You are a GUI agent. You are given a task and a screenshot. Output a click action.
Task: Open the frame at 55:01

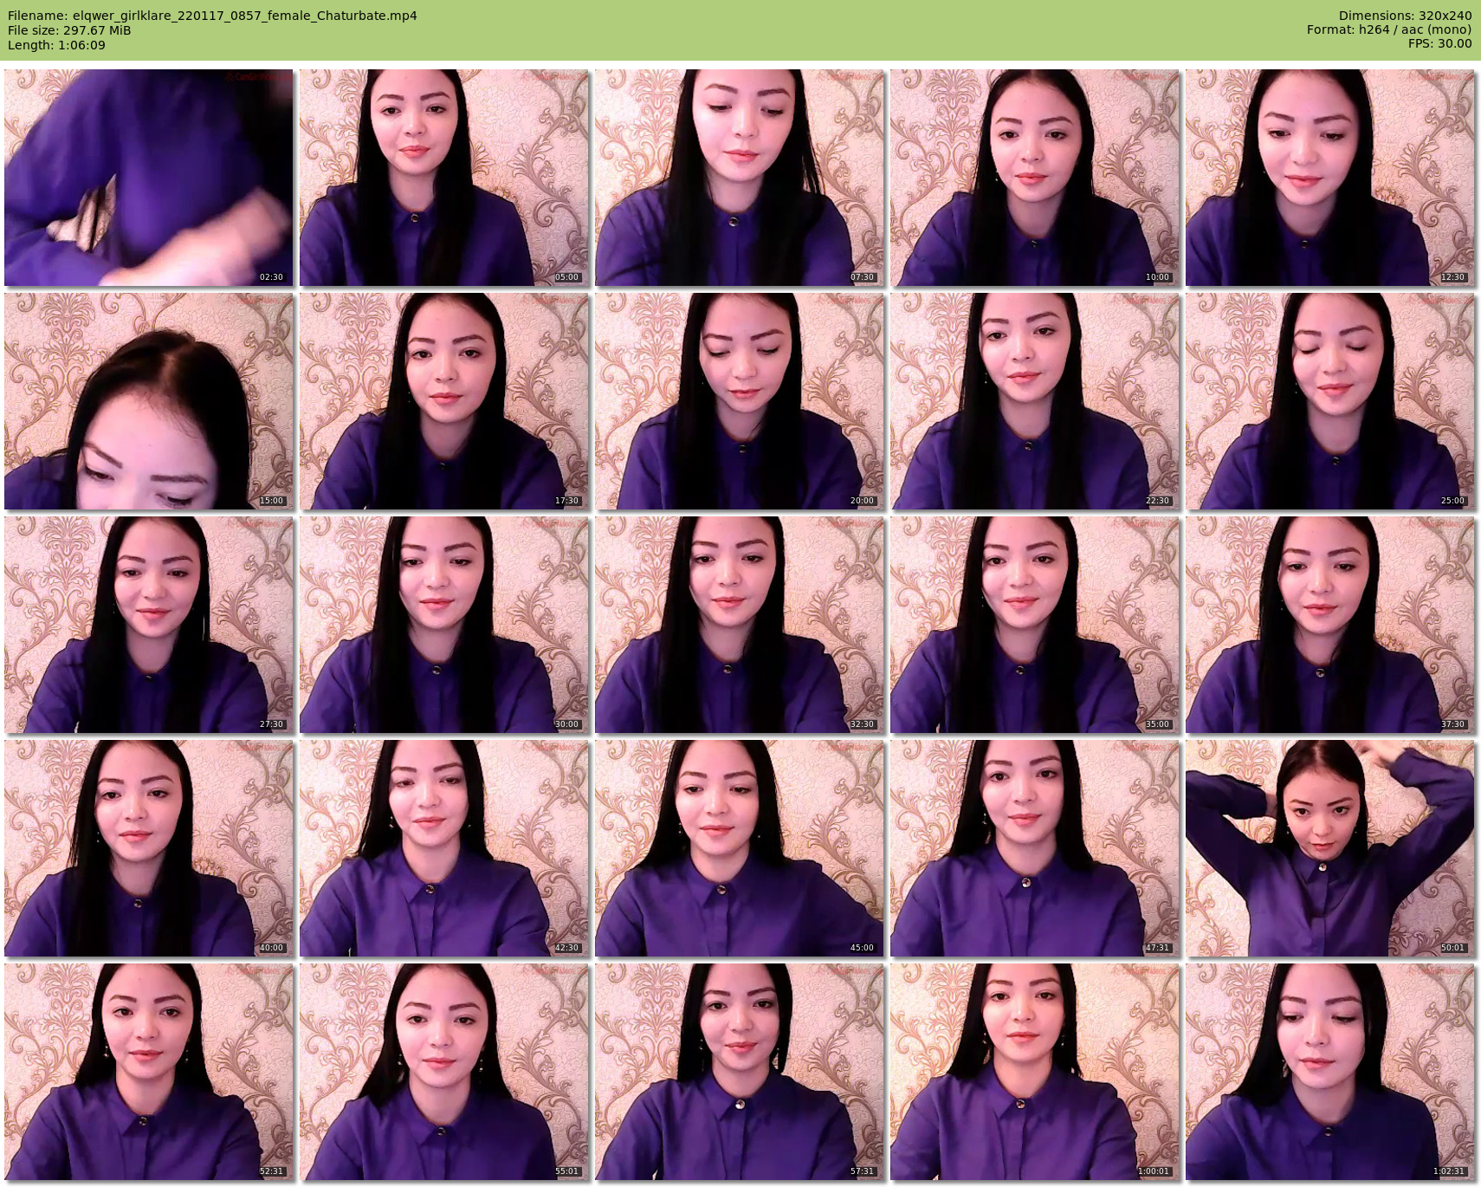pos(444,1072)
